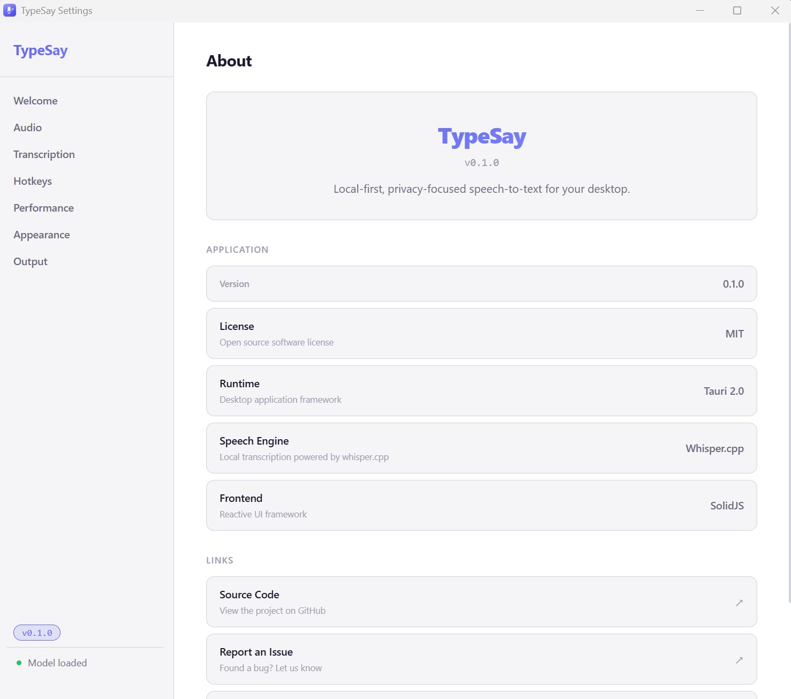Click the Report an Issue arrow icon

pyautogui.click(x=739, y=660)
